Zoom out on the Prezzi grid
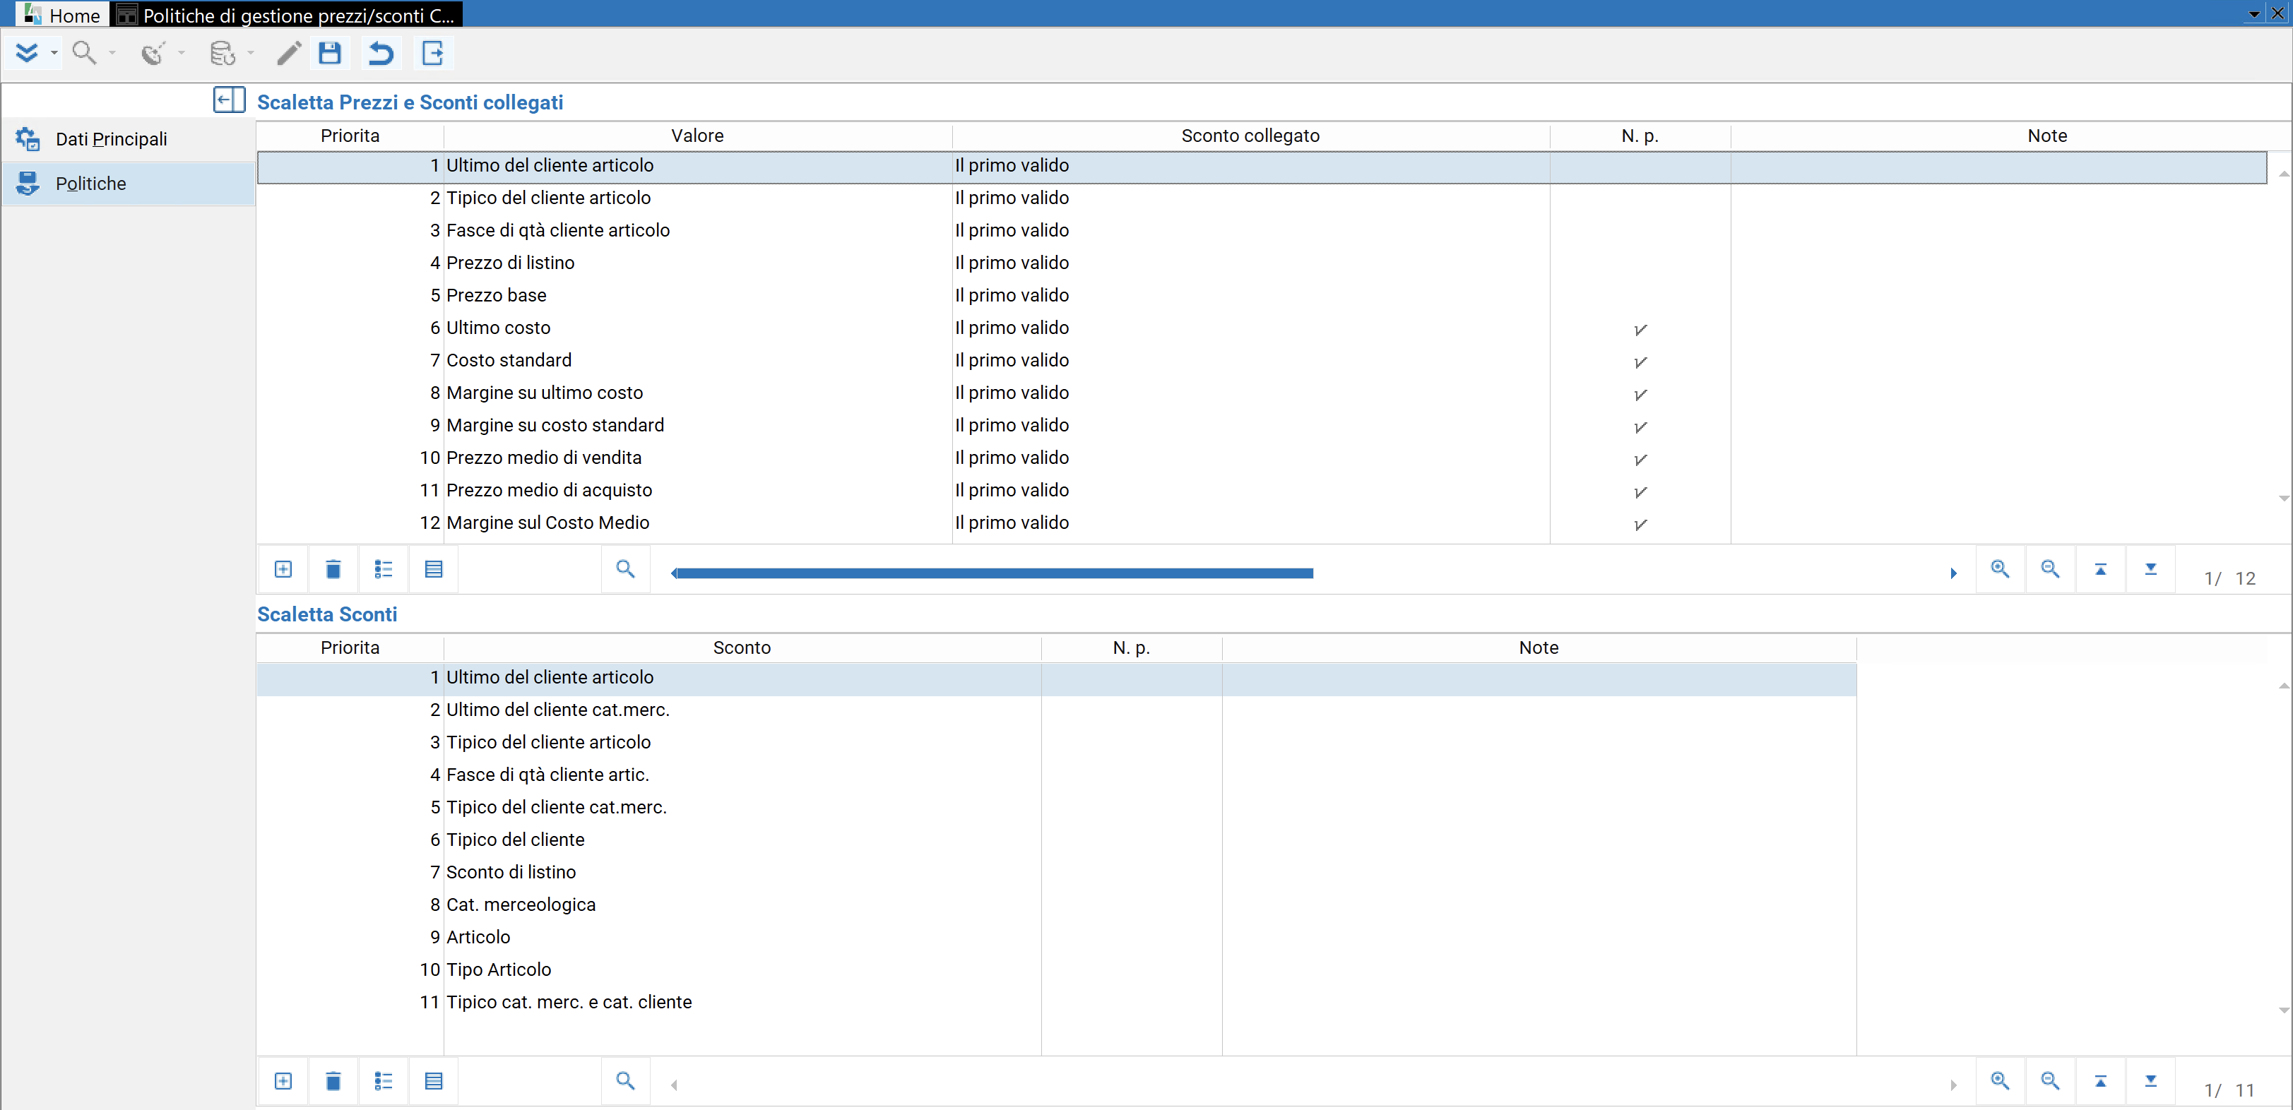The height and width of the screenshot is (1110, 2293). [x=2050, y=569]
